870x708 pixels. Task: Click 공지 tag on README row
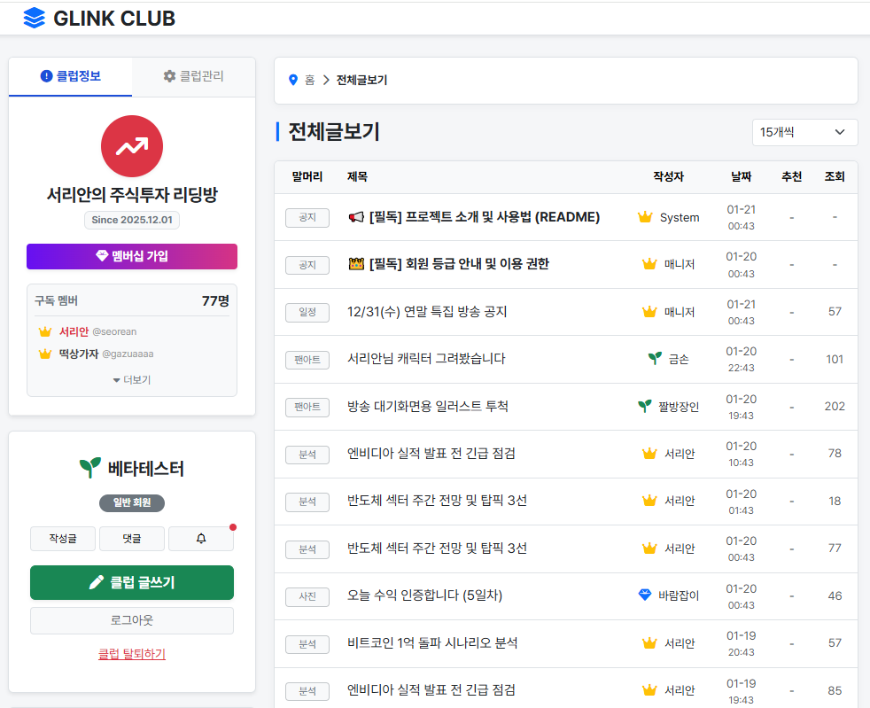[x=307, y=217]
